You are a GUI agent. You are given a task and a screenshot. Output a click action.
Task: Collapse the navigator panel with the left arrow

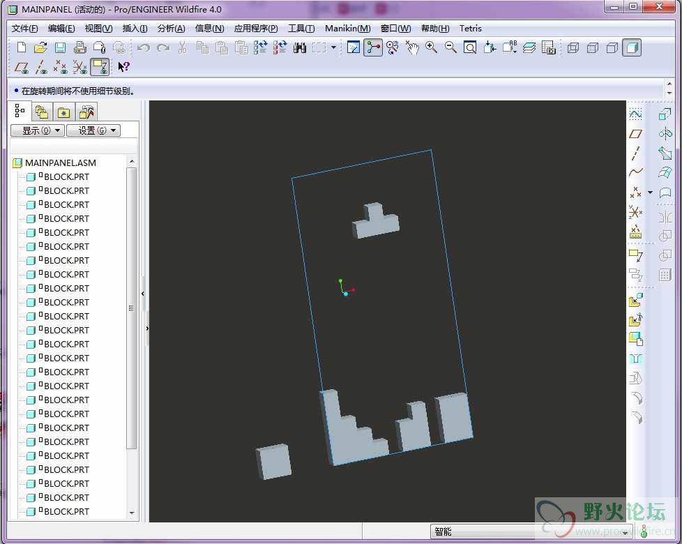coord(143,294)
